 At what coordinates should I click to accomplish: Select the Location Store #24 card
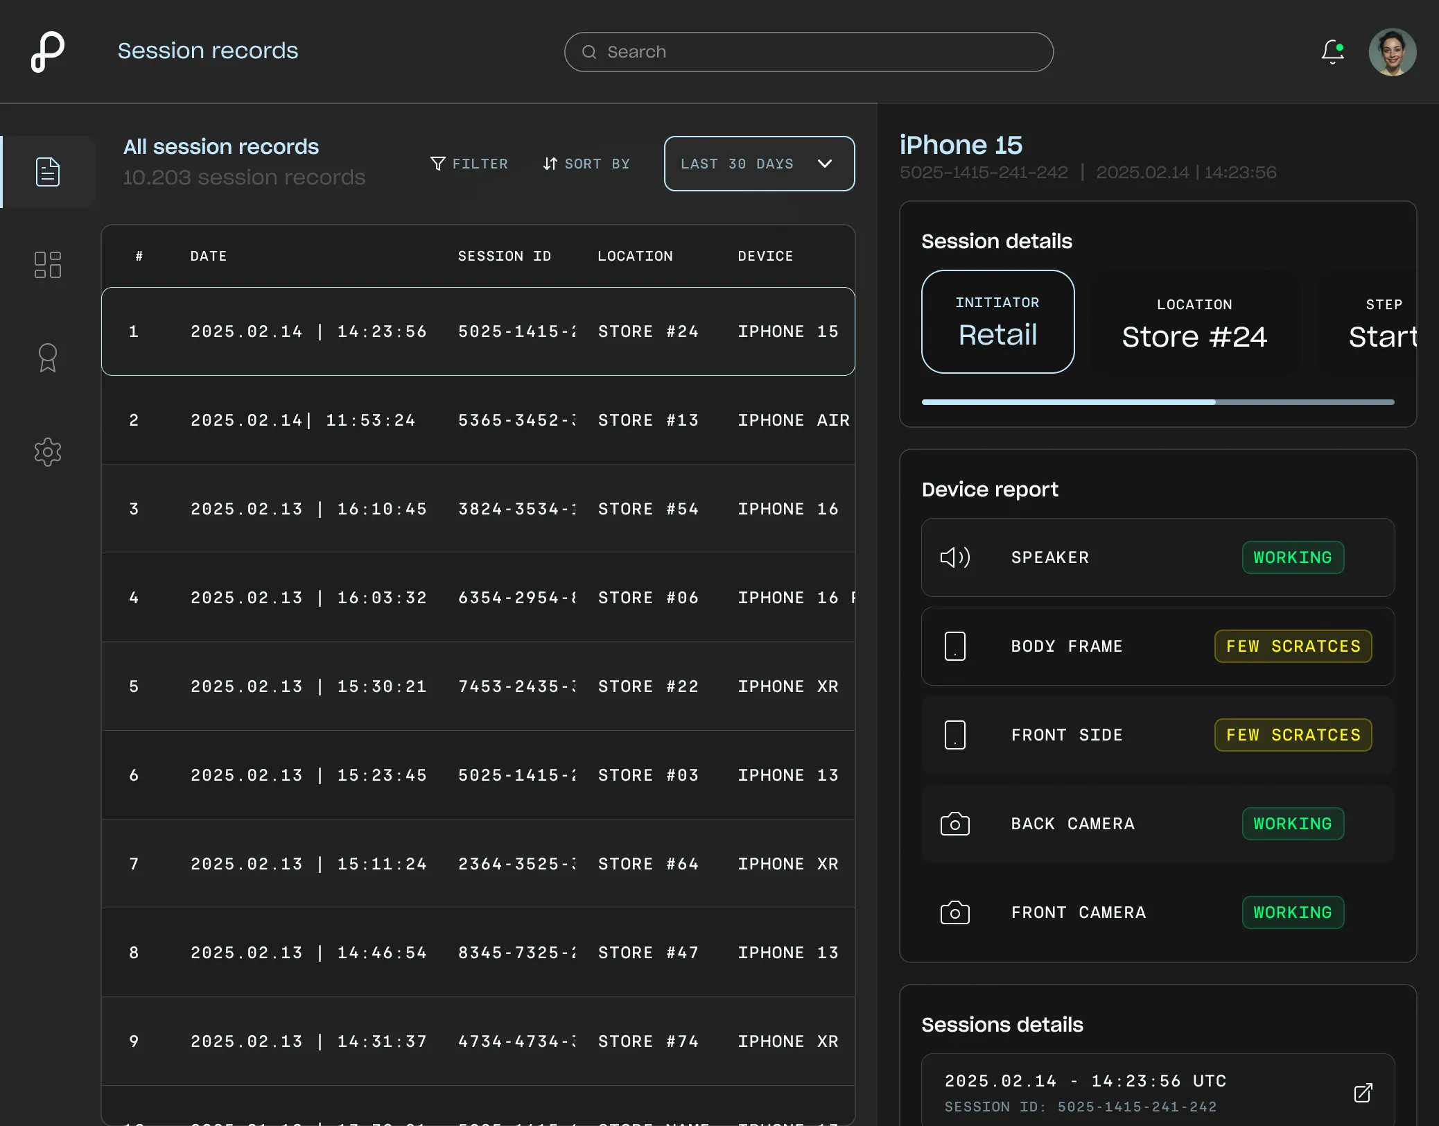[x=1194, y=323]
